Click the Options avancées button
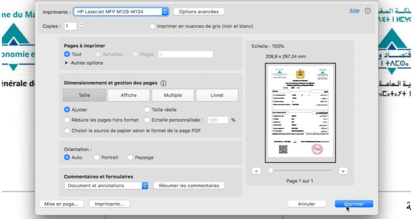Viewport: 414px width, 219px height. click(x=199, y=12)
